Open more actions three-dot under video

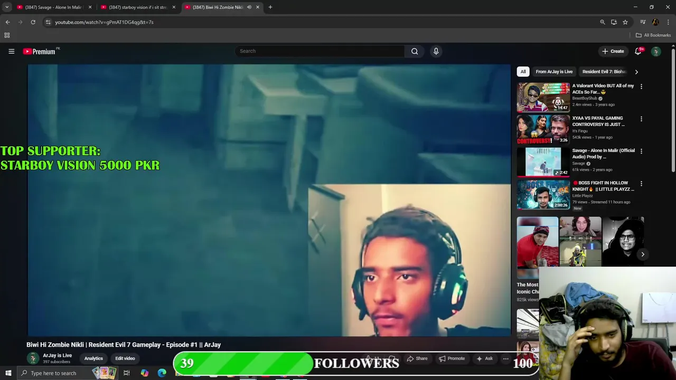point(505,358)
